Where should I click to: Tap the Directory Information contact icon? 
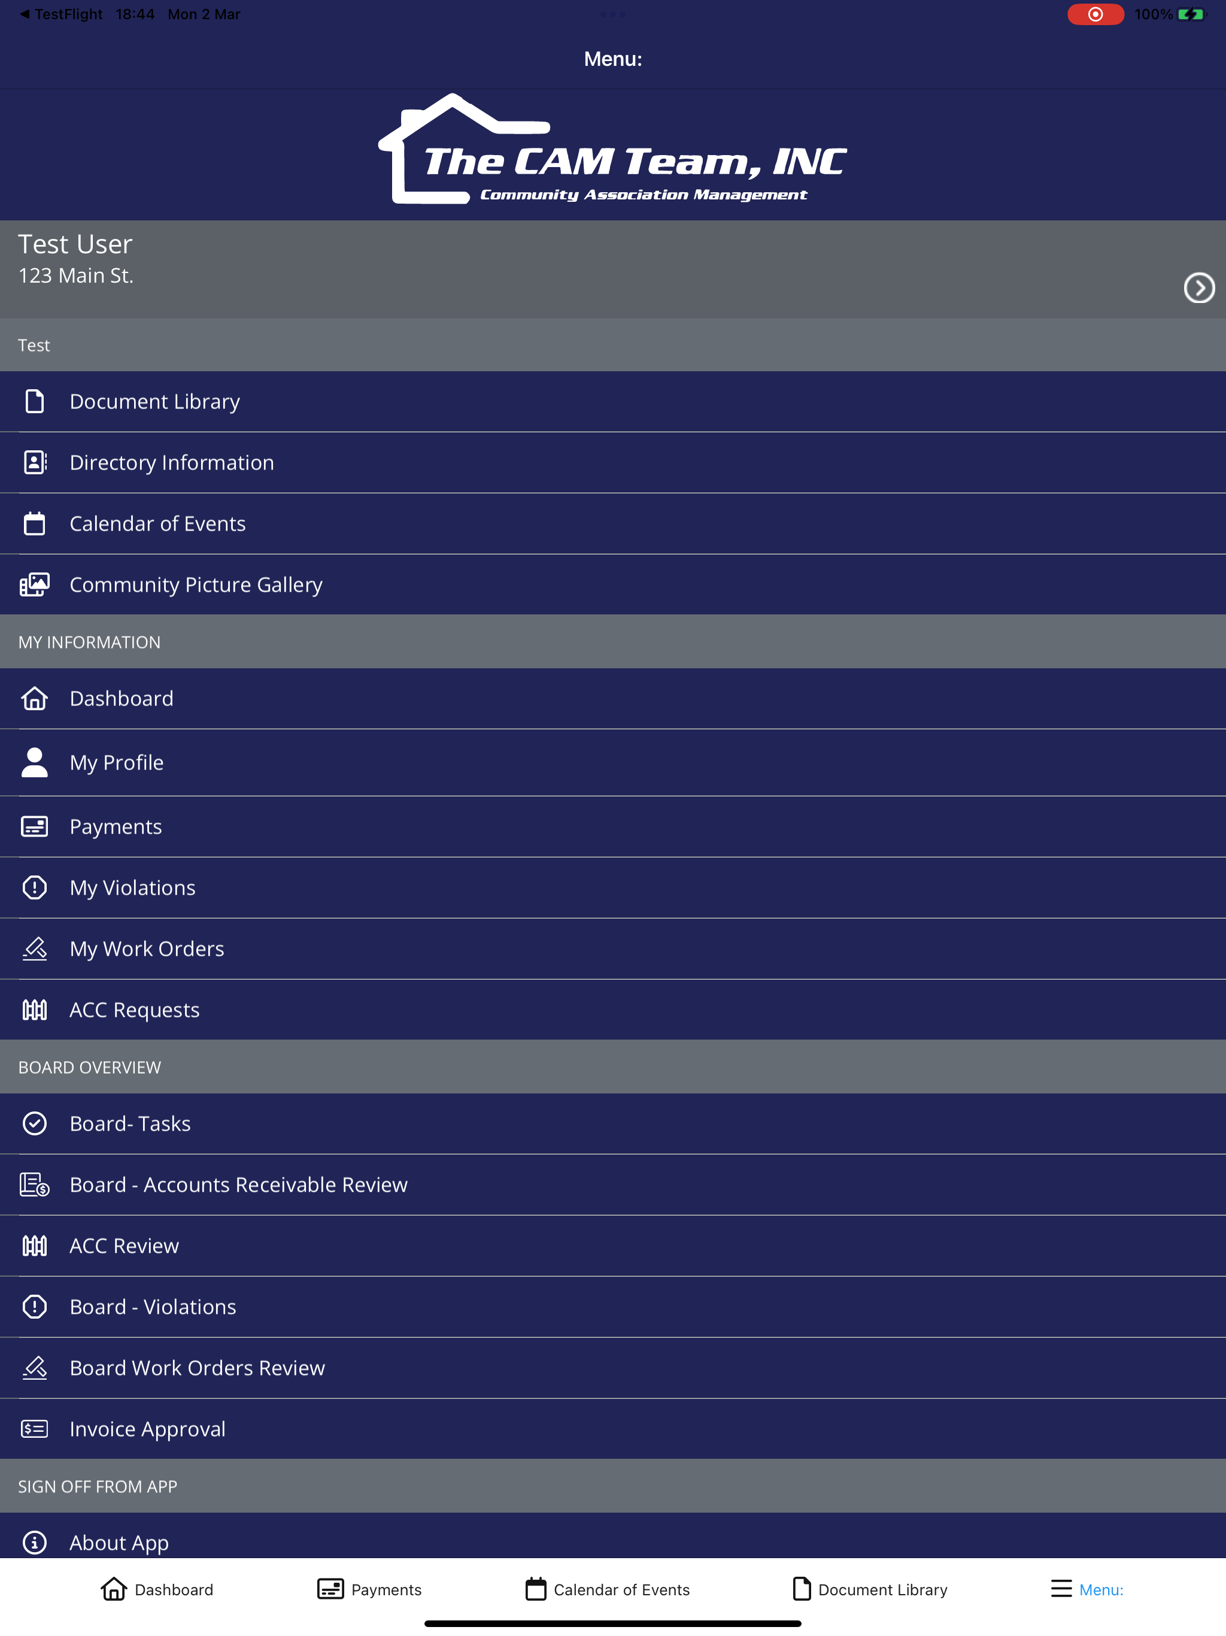(x=35, y=462)
